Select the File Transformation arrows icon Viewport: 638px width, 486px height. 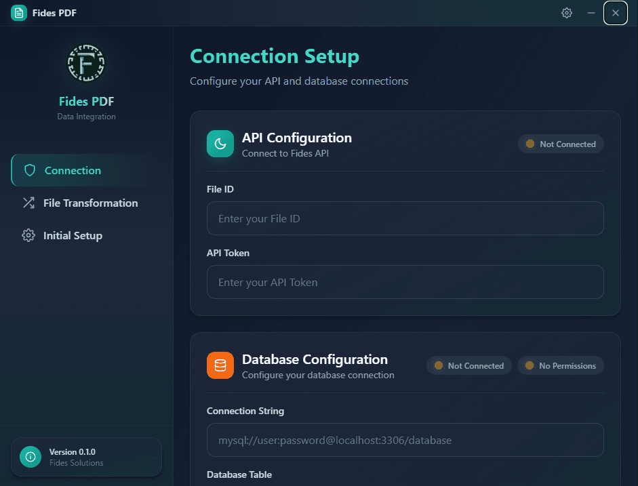tap(30, 203)
